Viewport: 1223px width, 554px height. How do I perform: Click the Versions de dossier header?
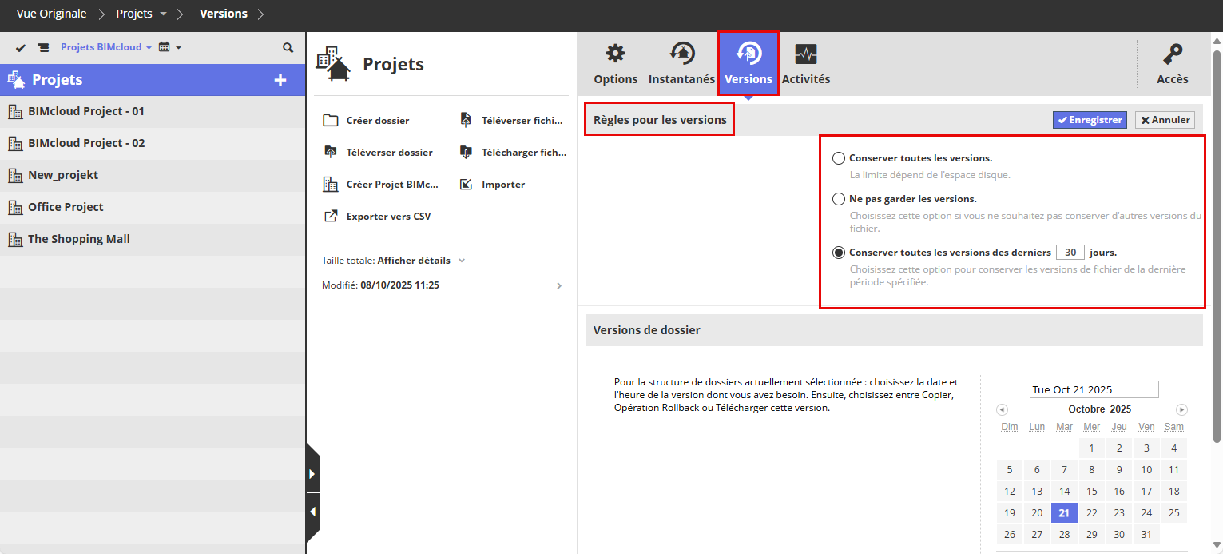[x=647, y=330]
